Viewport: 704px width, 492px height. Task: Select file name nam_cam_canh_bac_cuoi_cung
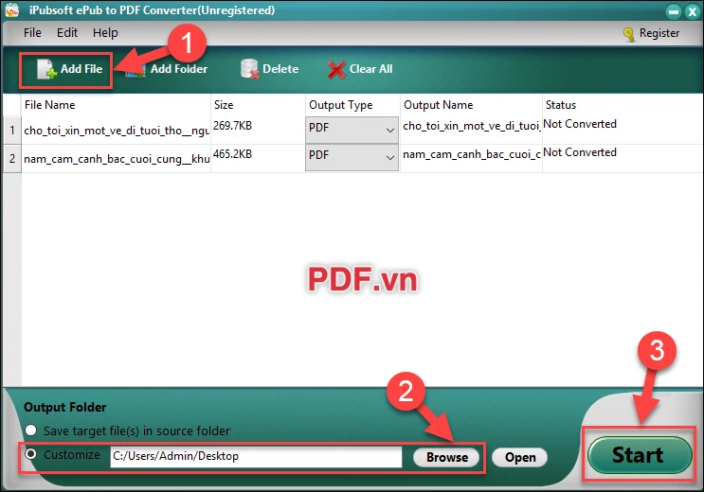point(117,159)
